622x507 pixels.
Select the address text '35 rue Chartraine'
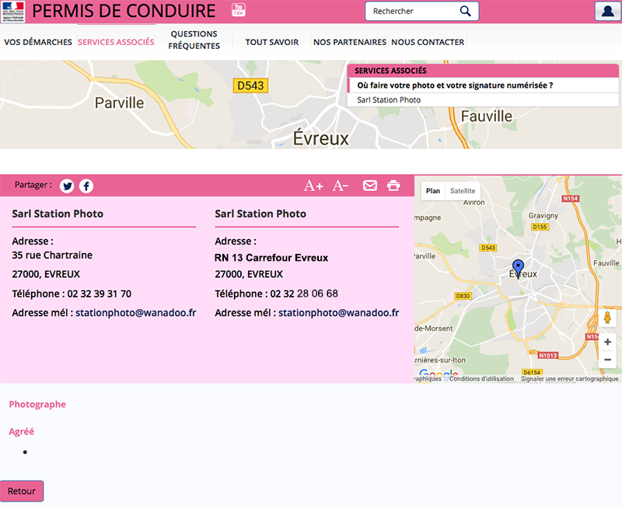(52, 255)
